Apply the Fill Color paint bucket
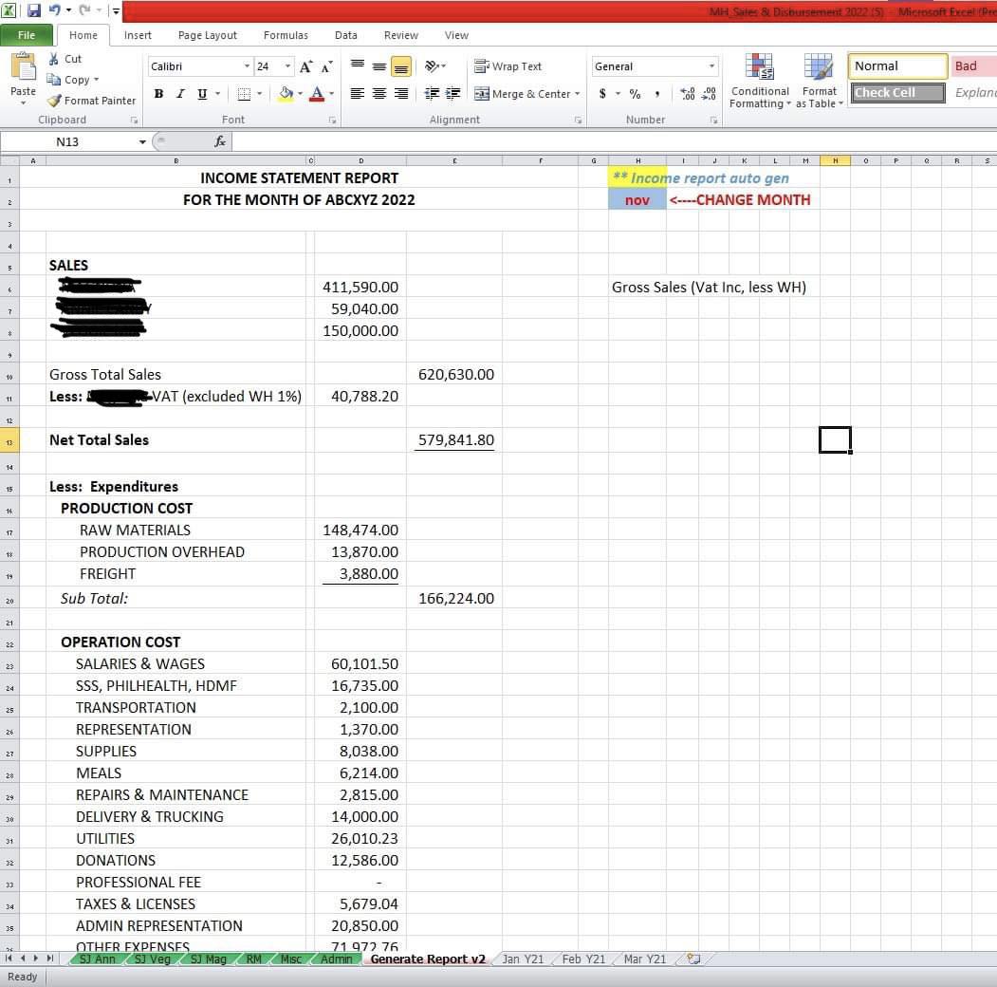Viewport: 997px width, 987px height. click(286, 94)
